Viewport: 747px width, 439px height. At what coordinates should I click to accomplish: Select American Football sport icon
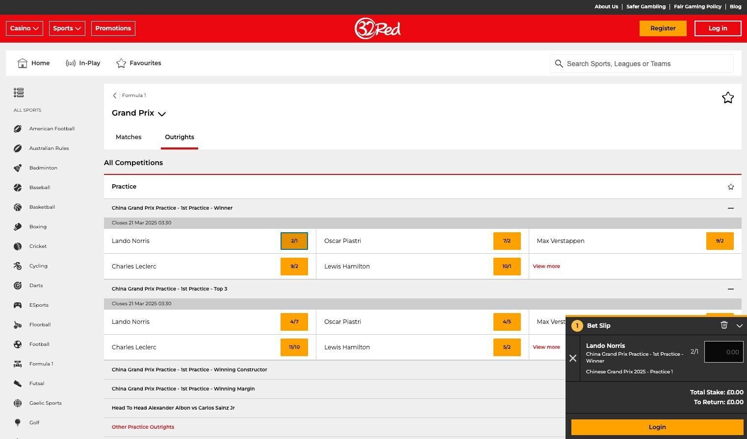(x=18, y=129)
